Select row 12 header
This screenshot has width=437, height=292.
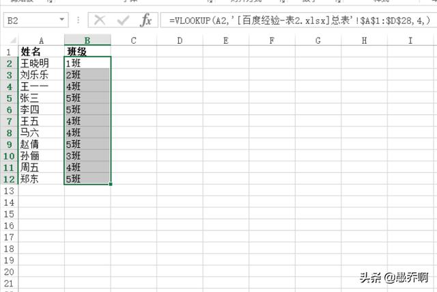click(x=8, y=179)
